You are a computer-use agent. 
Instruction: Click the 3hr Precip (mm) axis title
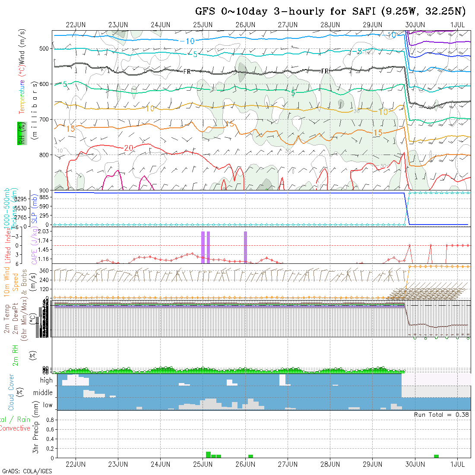click(36, 427)
